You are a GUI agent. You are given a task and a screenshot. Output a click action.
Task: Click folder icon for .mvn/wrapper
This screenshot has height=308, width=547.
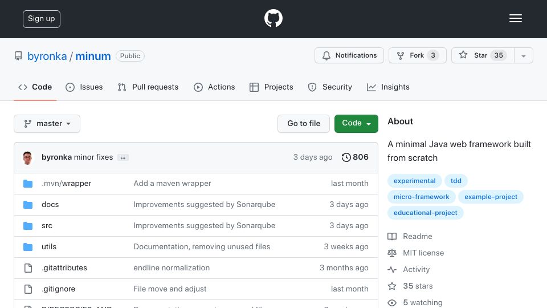point(28,184)
